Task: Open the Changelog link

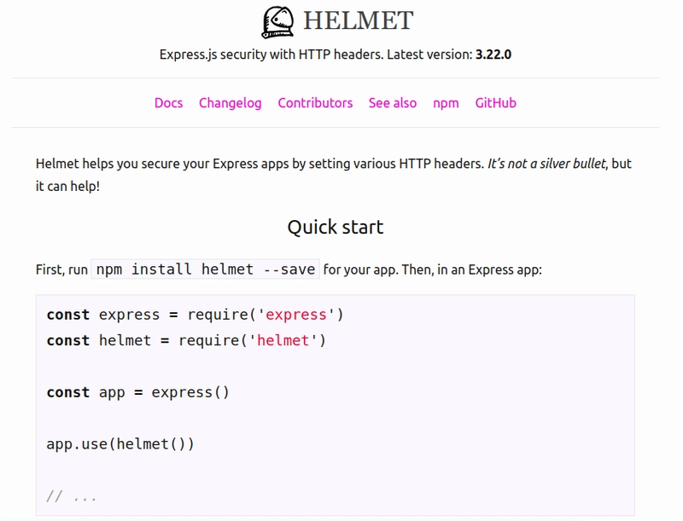Action: click(x=231, y=103)
